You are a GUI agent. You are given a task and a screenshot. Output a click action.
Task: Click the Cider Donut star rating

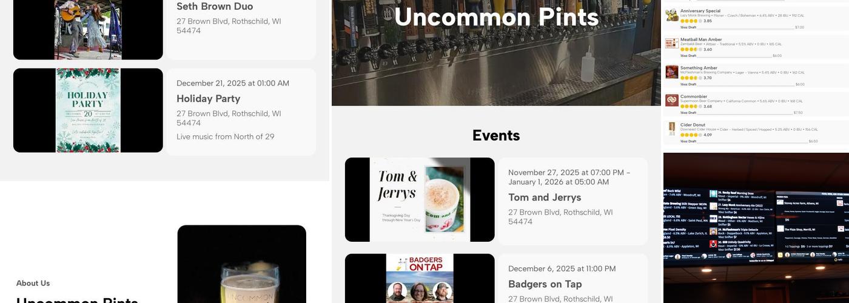(691, 135)
